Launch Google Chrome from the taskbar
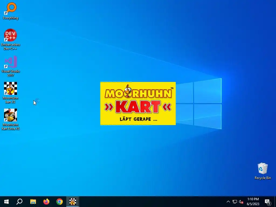Image resolution: width=276 pixels, height=207 pixels. pyautogui.click(x=60, y=202)
